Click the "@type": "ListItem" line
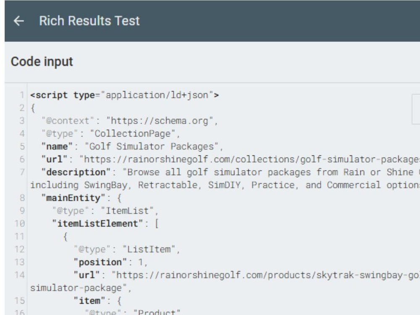Image resolution: width=420 pixels, height=315 pixels. click(127, 249)
